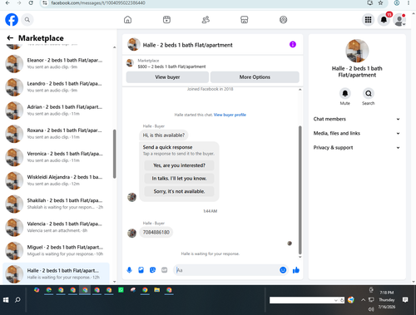The width and height of the screenshot is (416, 315).
Task: Open Adrian's conversation in the list
Action: pos(56,111)
